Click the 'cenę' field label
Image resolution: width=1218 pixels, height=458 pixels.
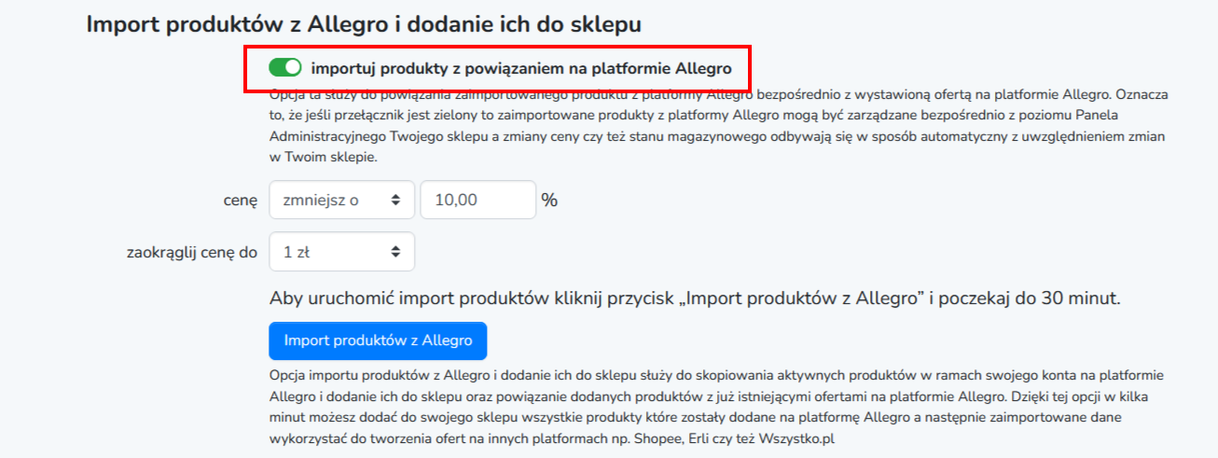click(240, 201)
